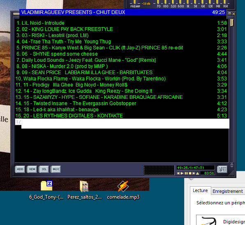Click the 600 Hz equalizer band slider
The height and width of the screenshot is (225, 245).
click(x=180, y=2)
